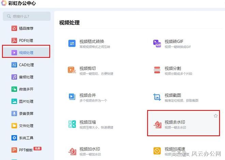Launch 视频压缩 tool title
Viewport: 225px width, 160px height.
click(88, 122)
